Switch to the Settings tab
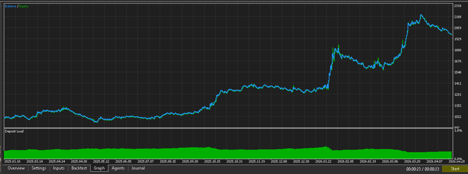 39,168
